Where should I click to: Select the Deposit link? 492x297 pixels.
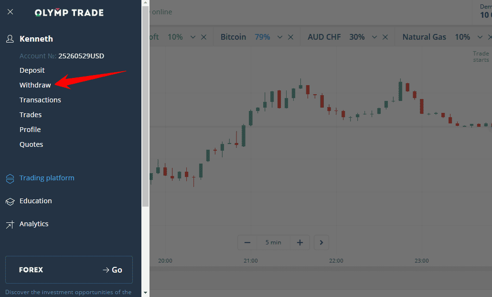32,70
